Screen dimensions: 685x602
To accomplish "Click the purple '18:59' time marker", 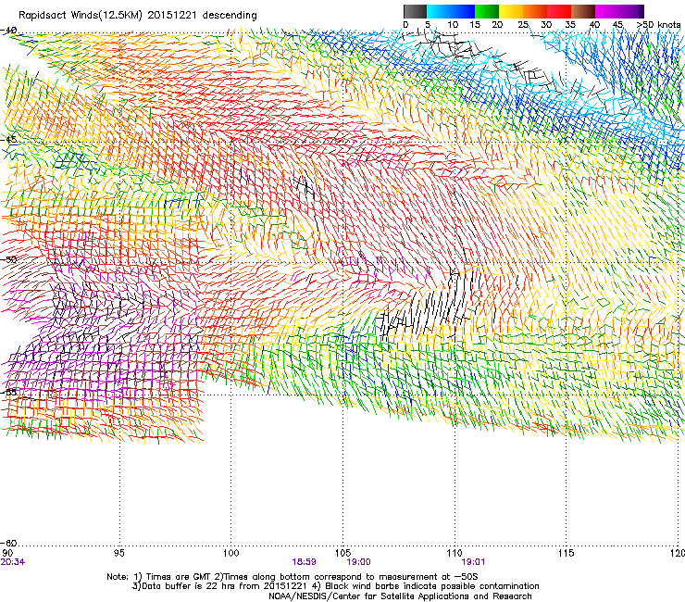I will (304, 562).
